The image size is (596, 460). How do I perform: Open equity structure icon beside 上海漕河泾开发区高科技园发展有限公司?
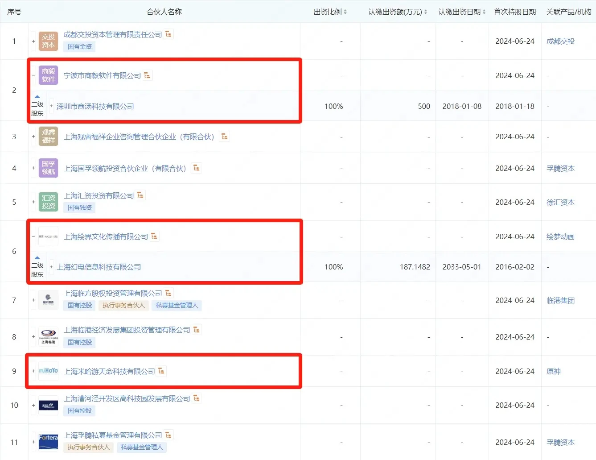(197, 398)
